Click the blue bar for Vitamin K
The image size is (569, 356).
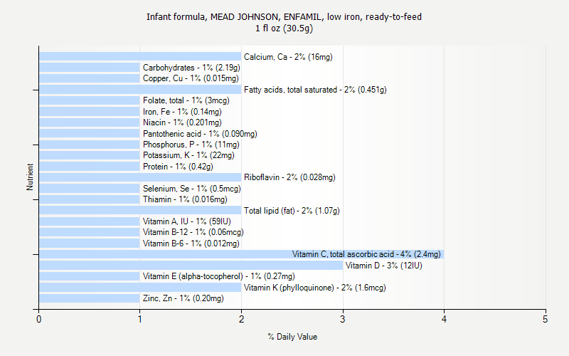tap(140, 288)
